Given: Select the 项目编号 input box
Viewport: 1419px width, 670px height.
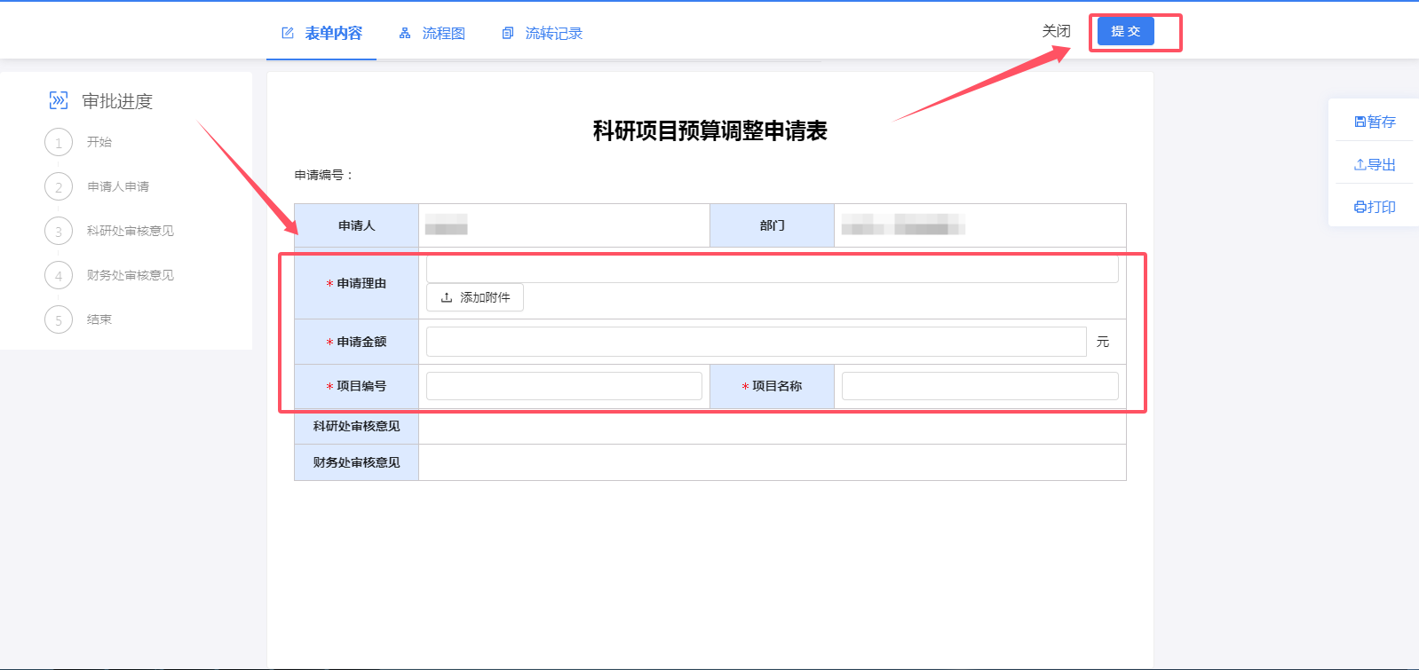Looking at the screenshot, I should coord(564,386).
